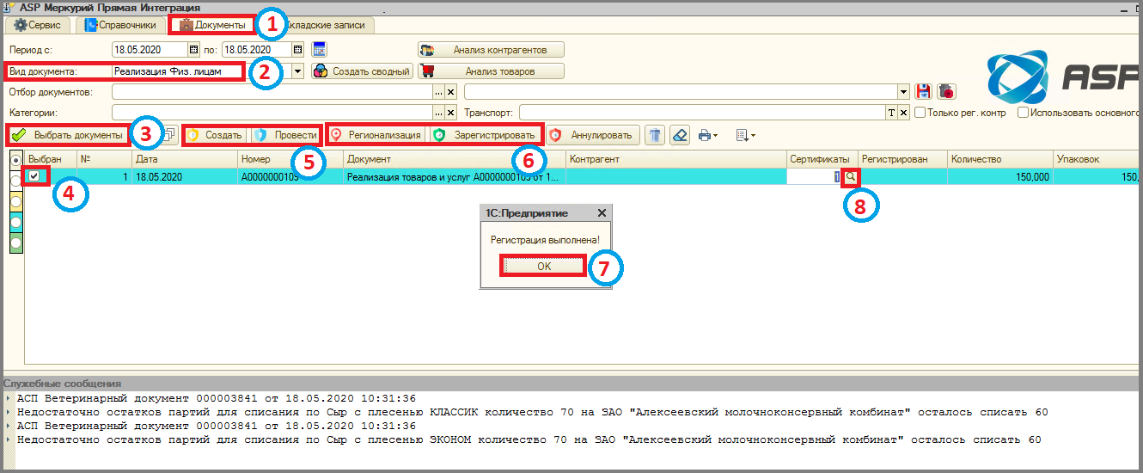
Task: Enable Только рег. контр checkbox
Action: pos(920,113)
